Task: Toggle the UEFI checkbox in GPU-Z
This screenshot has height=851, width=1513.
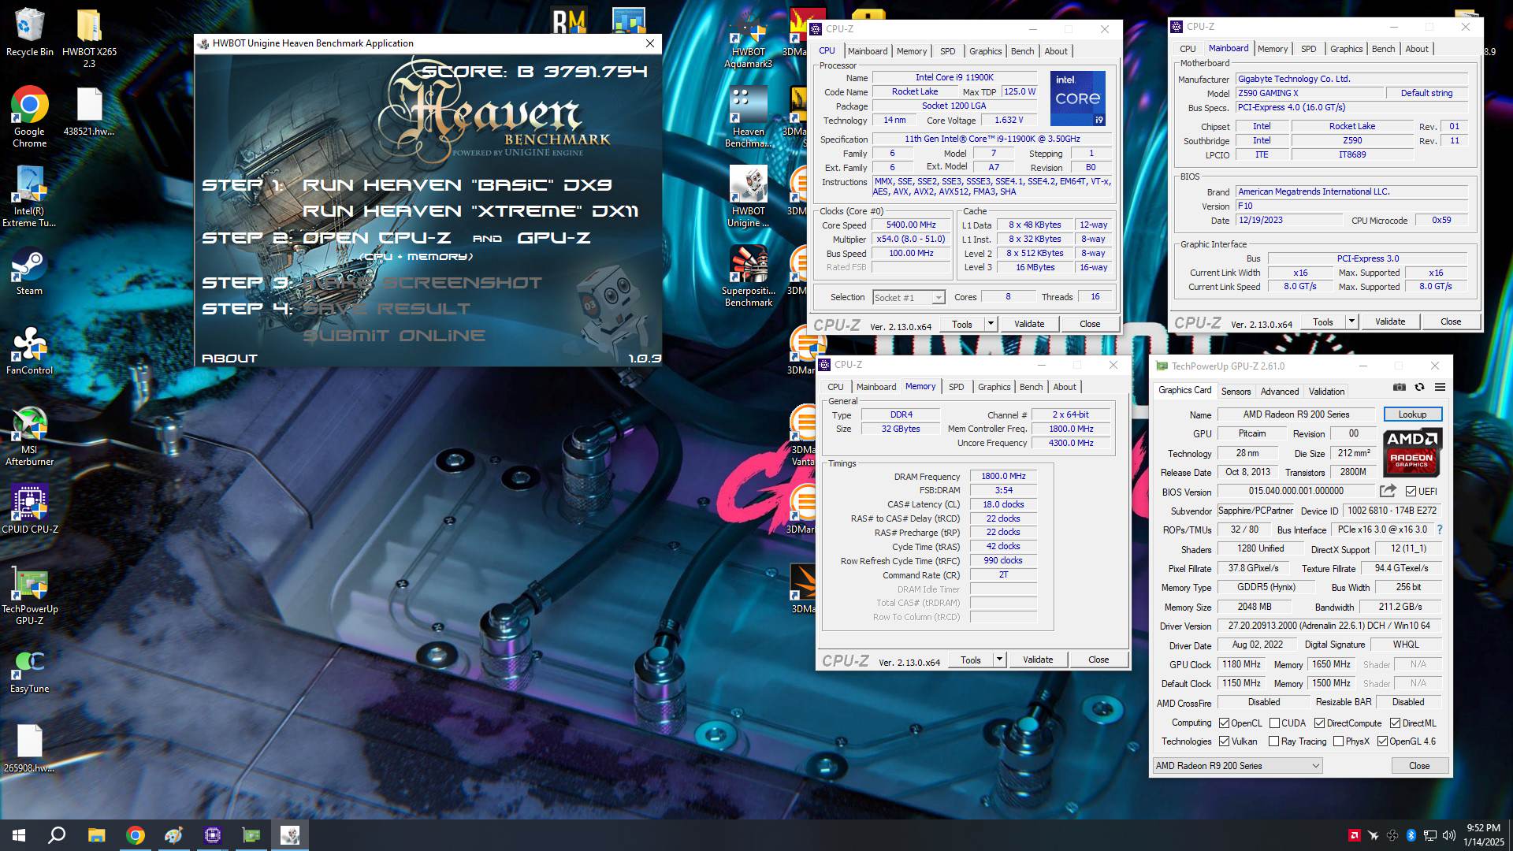Action: point(1411,491)
